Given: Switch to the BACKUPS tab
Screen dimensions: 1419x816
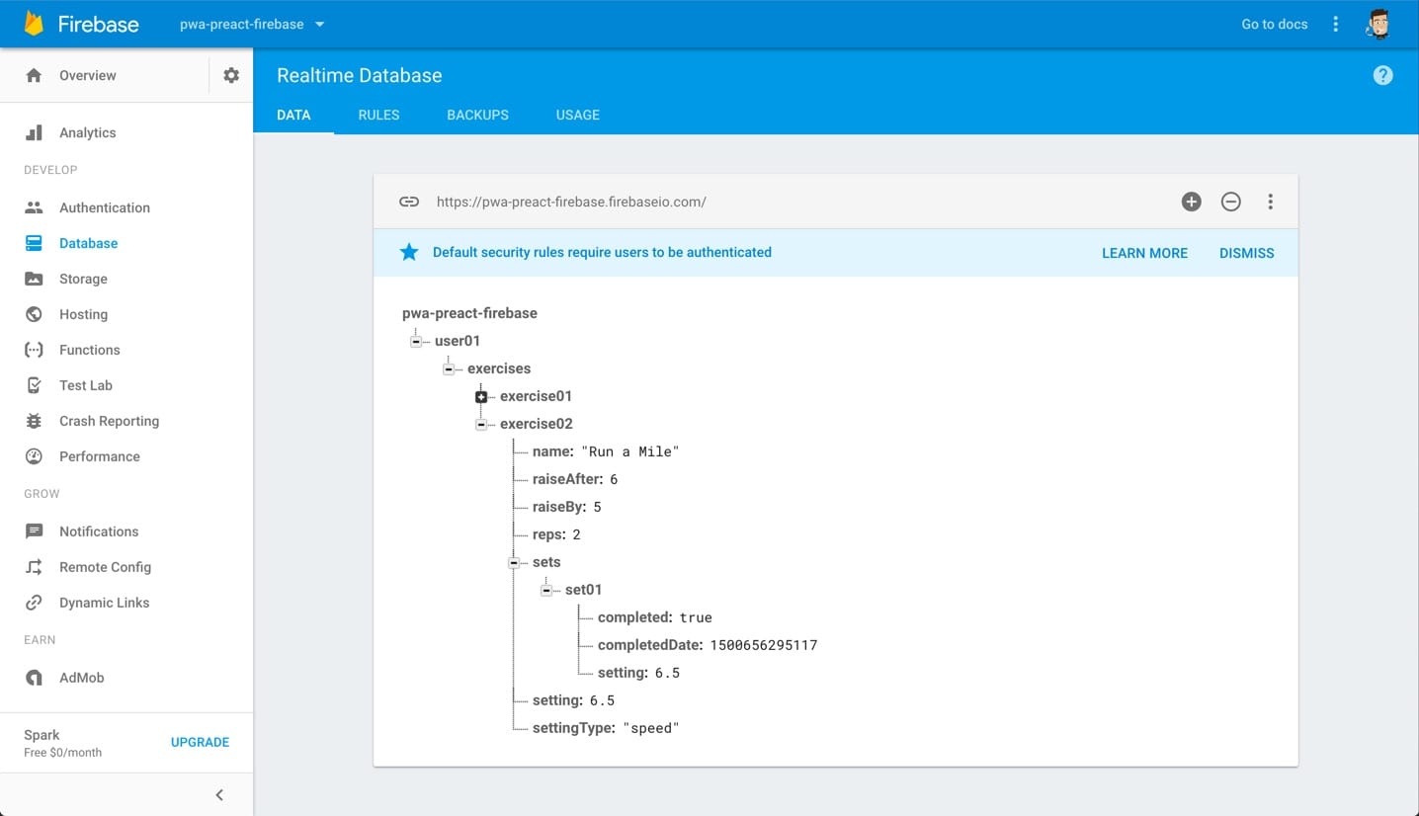Looking at the screenshot, I should [477, 115].
